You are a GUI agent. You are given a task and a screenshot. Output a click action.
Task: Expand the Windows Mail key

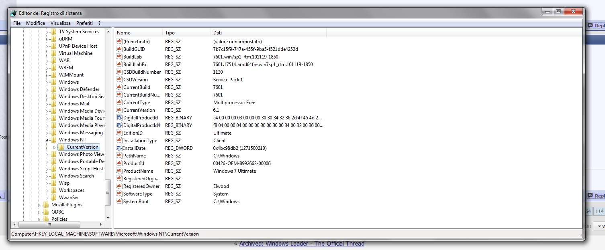[47, 104]
